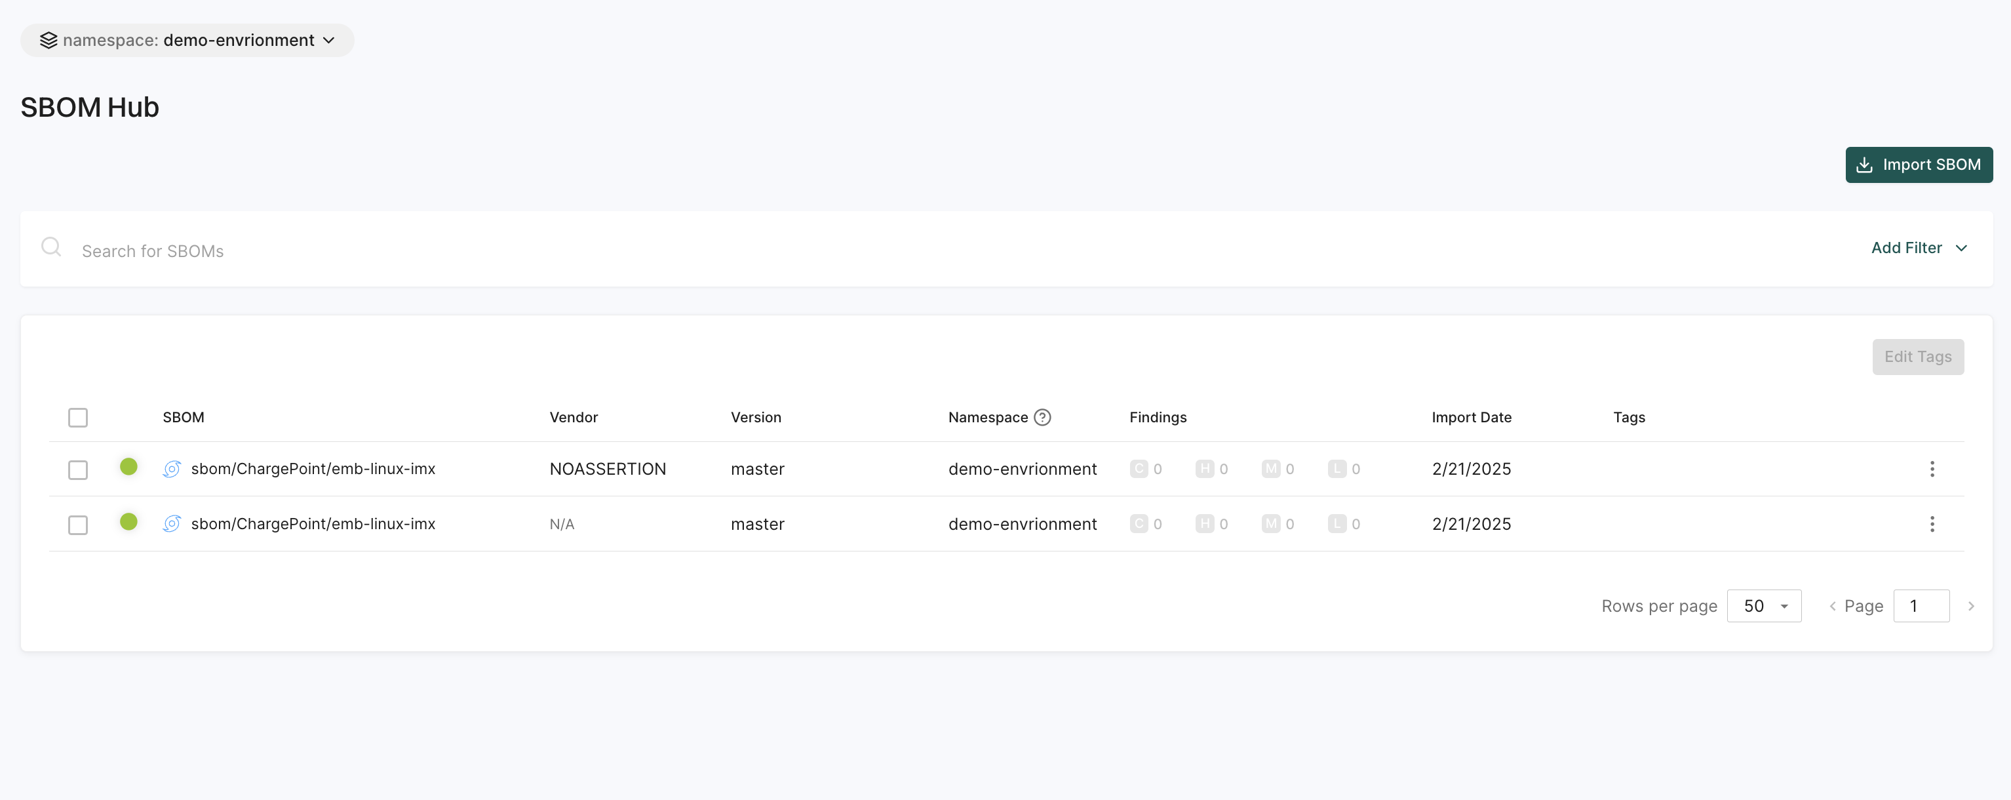Open the Rows per page dropdown
2011x800 pixels.
pos(1763,607)
